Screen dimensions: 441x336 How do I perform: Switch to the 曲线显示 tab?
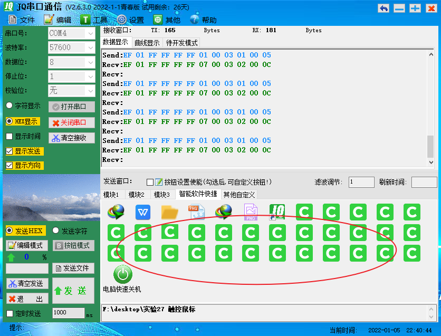tap(147, 43)
